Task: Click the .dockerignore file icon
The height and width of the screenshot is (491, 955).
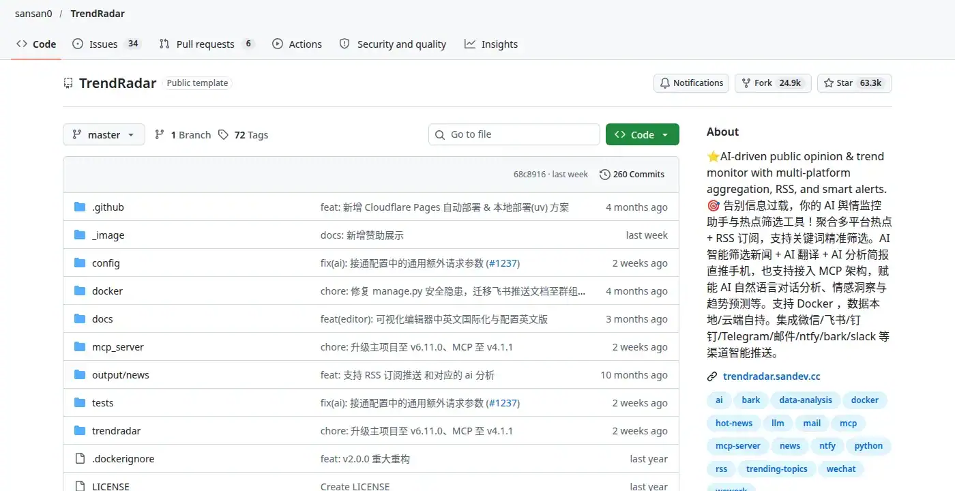Action: pyautogui.click(x=80, y=459)
